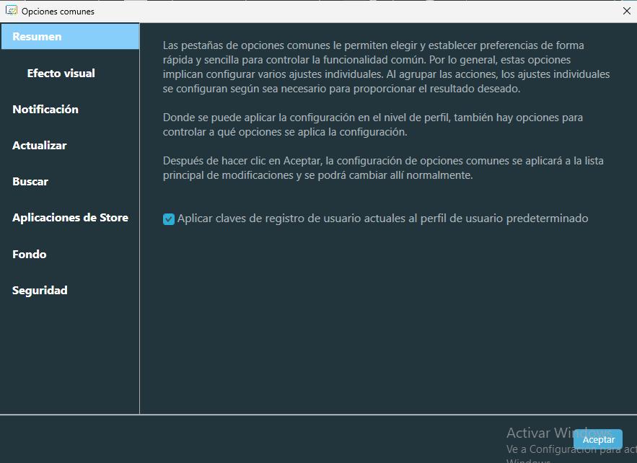Click the 'Aplicar claves de registro' checkbox label
Viewport: 637px width, 463px height.
point(382,219)
